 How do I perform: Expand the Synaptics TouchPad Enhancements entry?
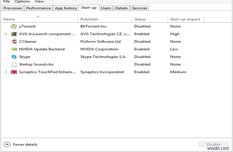[6, 72]
